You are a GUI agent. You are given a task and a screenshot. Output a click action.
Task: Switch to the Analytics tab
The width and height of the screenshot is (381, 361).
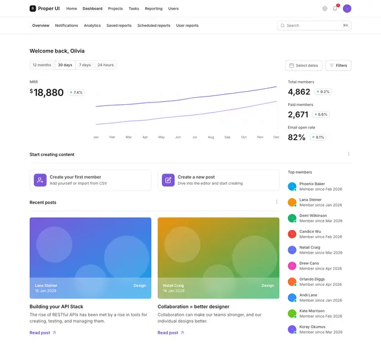[x=92, y=26]
